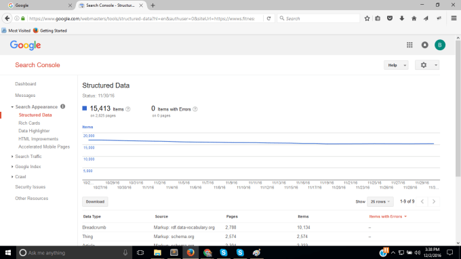Screen dimensions: 461x259
Task: Open Data Highlighter in sidebar
Action: (34, 131)
